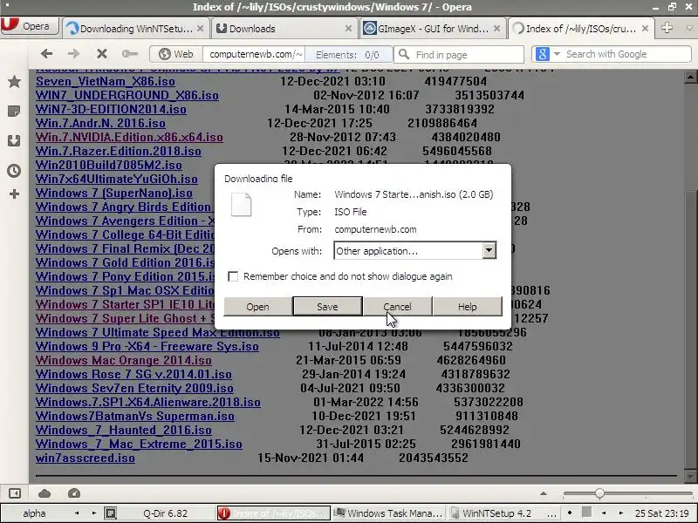Switch to the Downloads tab
Screen dimensions: 698x523
click(285, 29)
